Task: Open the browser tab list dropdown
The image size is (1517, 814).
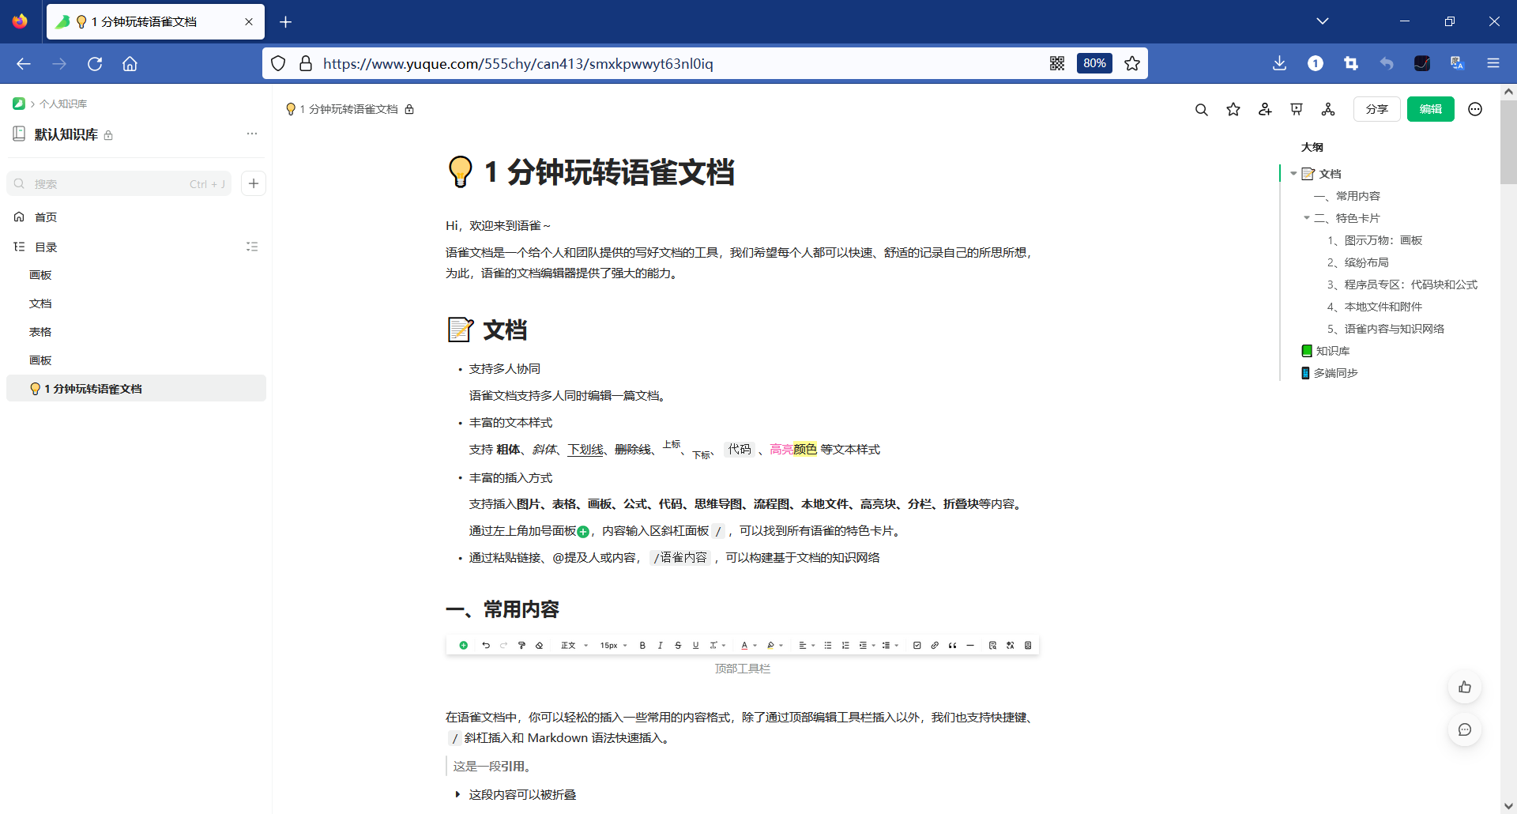Action: coord(1323,21)
